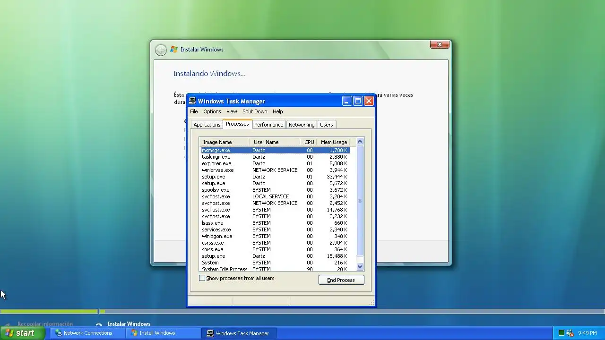Select msmsgs.exe process row

pyautogui.click(x=276, y=150)
